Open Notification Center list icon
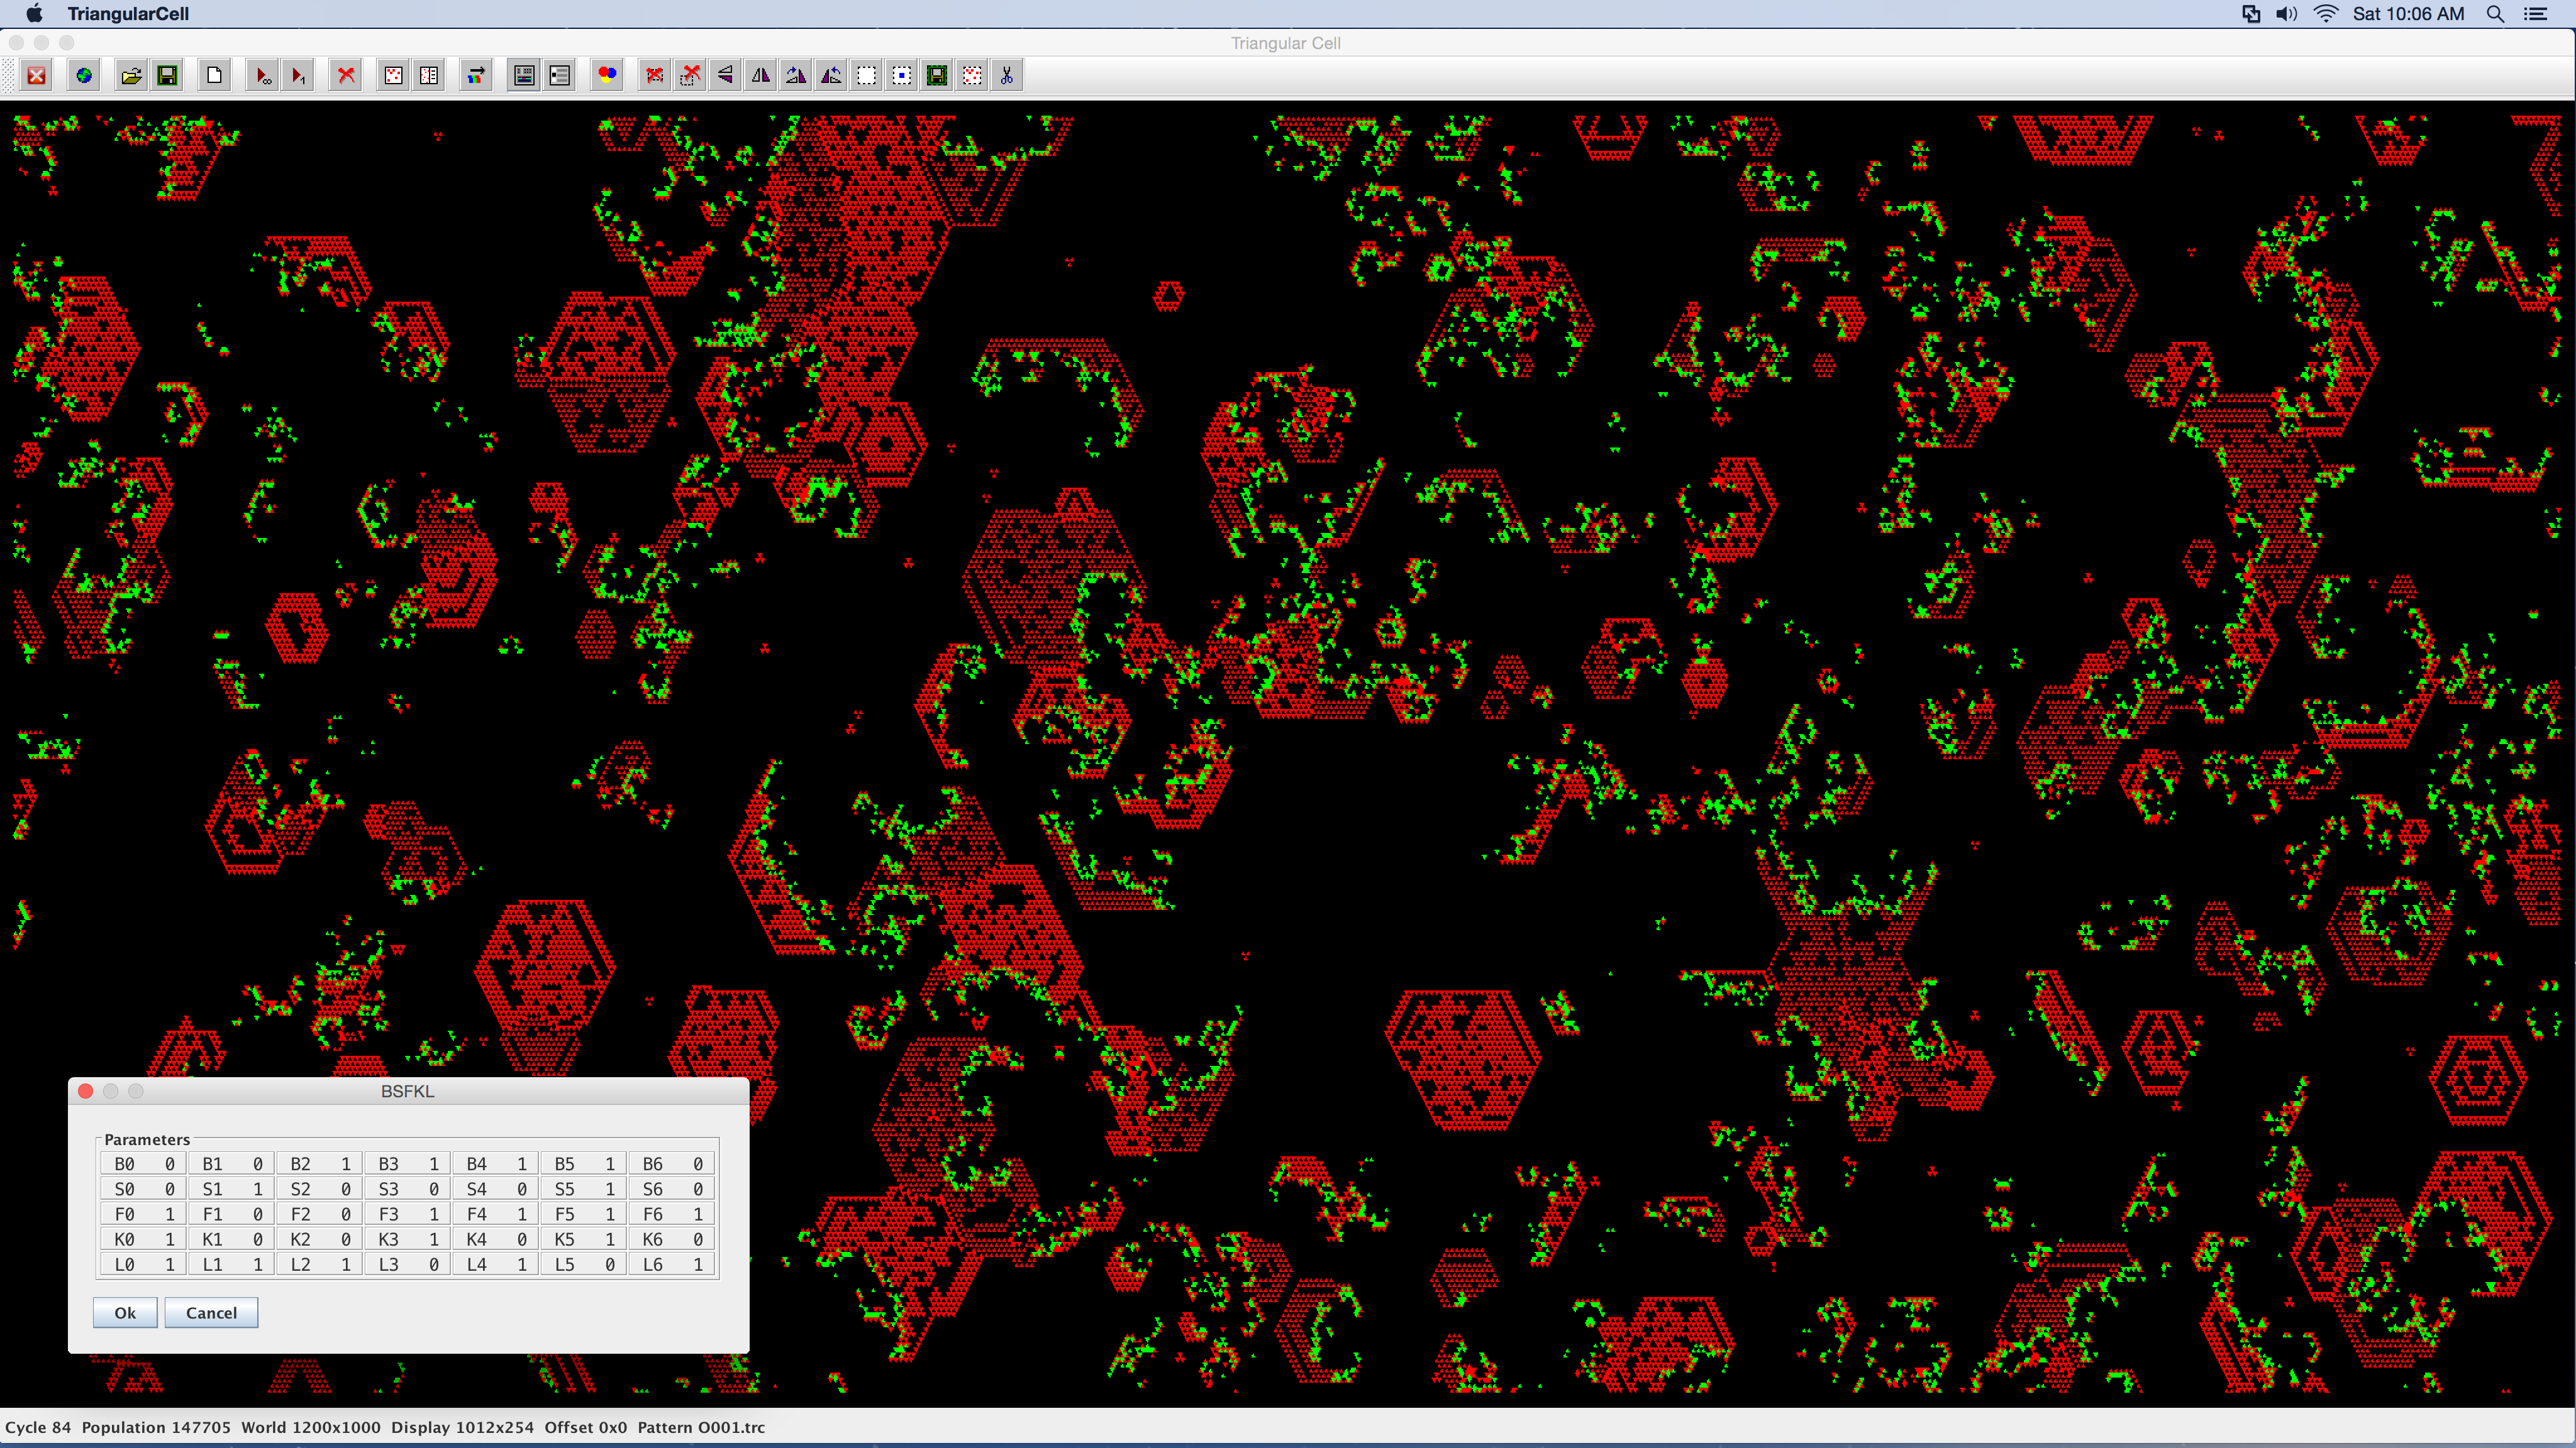Screen dimensions: 2576x1448 coord(2536,14)
